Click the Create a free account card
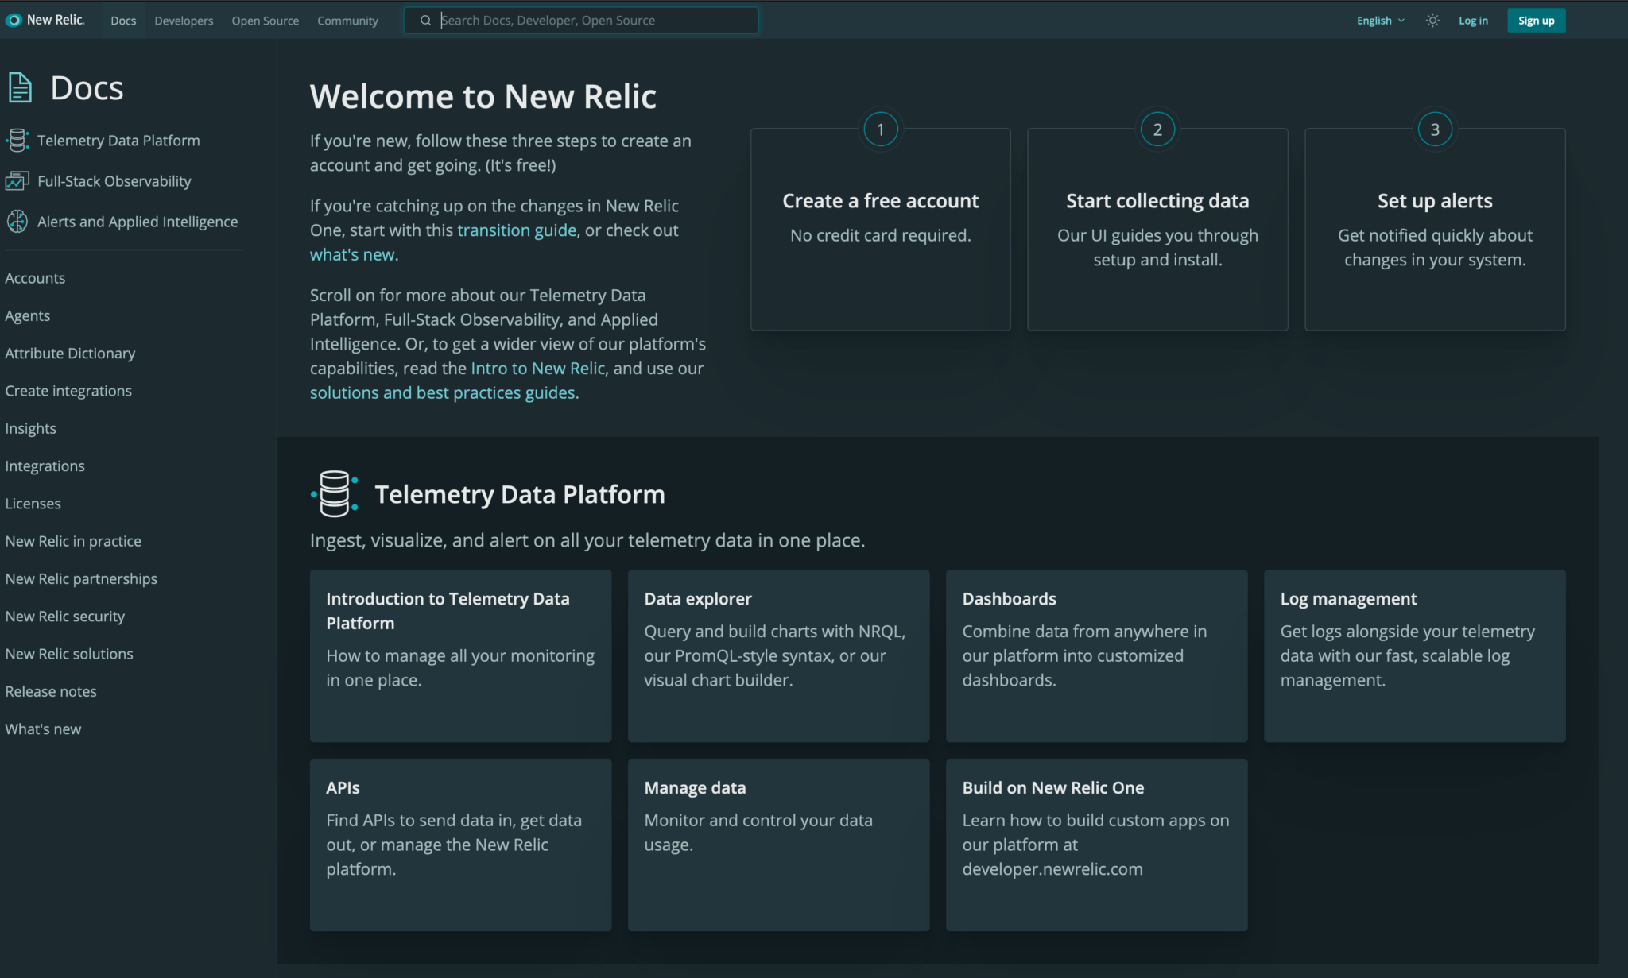Viewport: 1628px width, 978px height. coord(881,229)
